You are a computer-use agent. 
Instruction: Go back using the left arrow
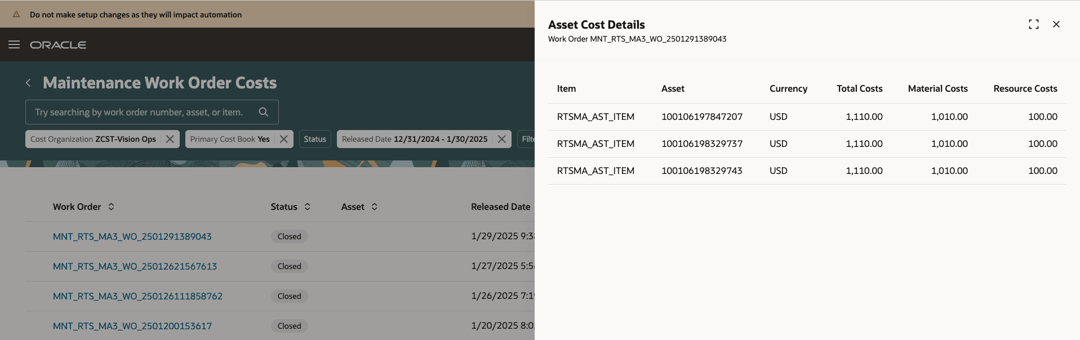pyautogui.click(x=28, y=83)
